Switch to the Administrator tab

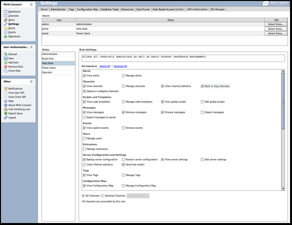[x=58, y=9]
